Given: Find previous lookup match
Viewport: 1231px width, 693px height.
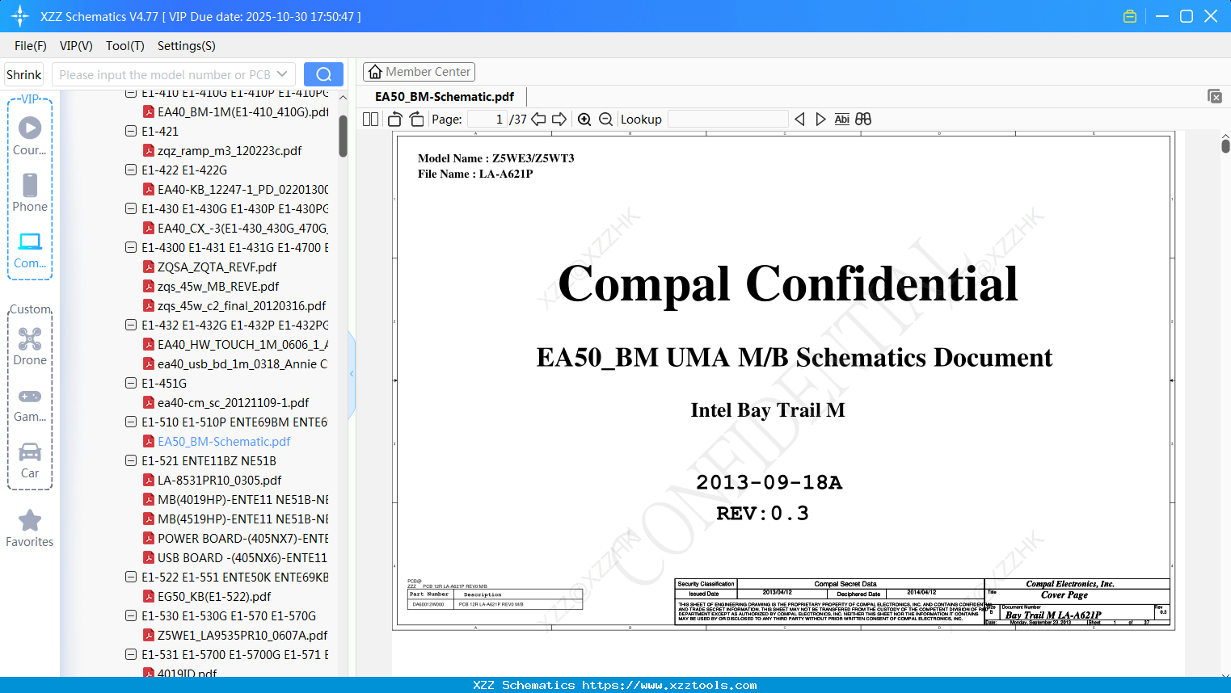Looking at the screenshot, I should (799, 120).
